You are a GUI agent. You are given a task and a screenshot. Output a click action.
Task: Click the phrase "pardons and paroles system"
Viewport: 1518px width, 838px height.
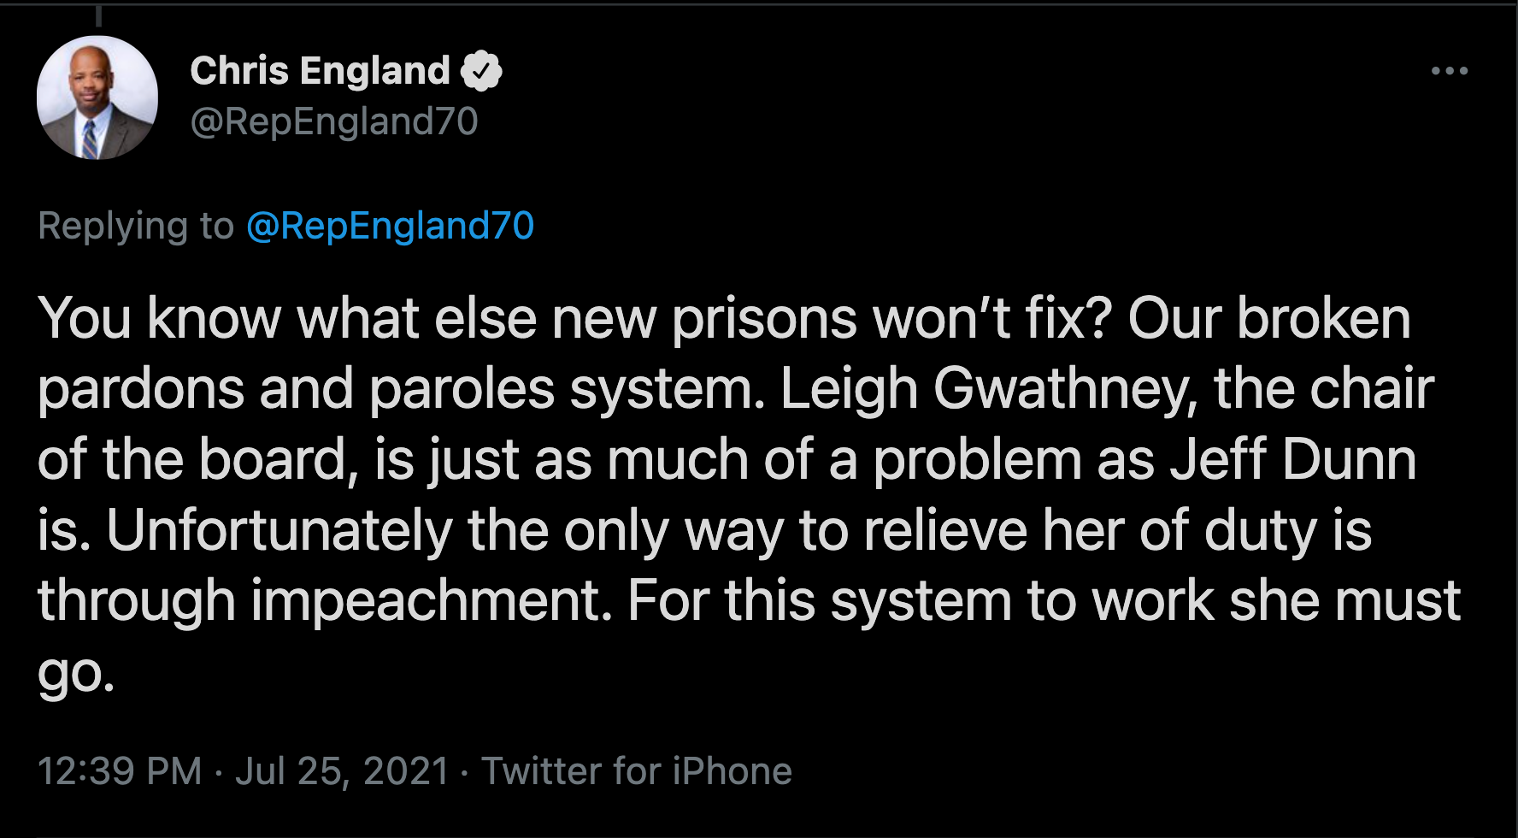click(x=400, y=389)
